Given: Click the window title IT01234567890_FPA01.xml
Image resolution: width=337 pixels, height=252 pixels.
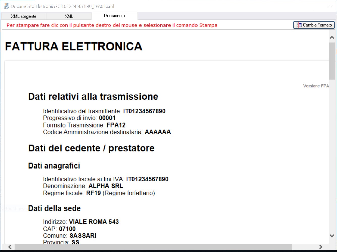Looking at the screenshot, I should coord(87,6).
